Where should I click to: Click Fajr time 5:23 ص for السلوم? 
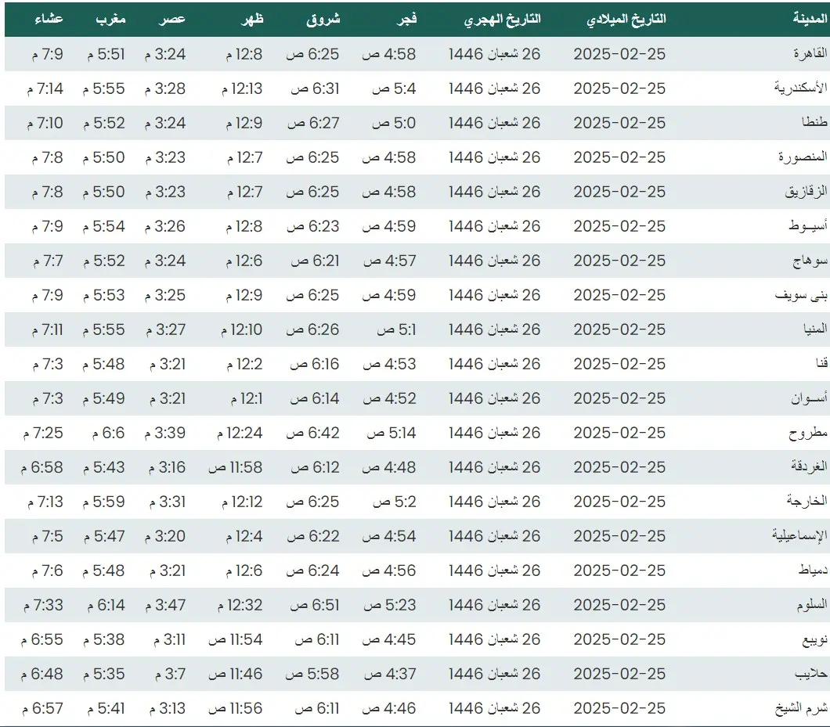pyautogui.click(x=390, y=605)
